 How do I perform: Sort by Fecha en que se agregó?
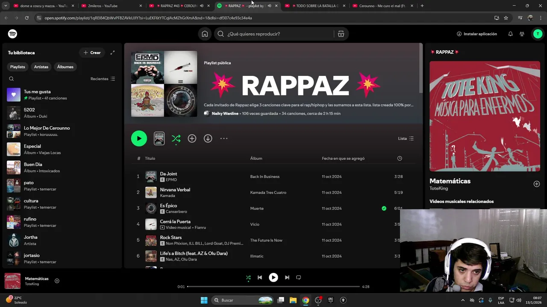(343, 158)
